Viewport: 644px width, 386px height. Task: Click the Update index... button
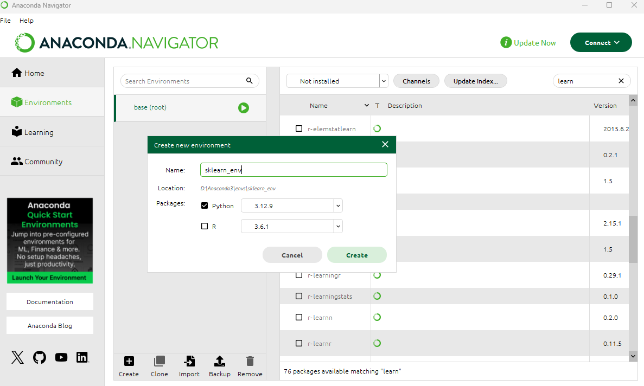point(476,81)
